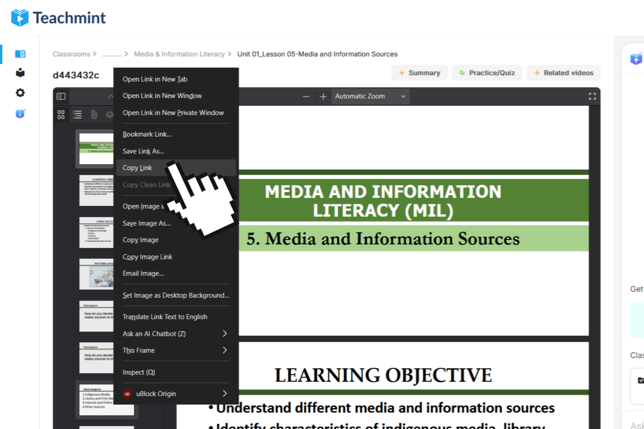Select Copy Link from context menu
This screenshot has width=644, height=429.
[x=138, y=168]
